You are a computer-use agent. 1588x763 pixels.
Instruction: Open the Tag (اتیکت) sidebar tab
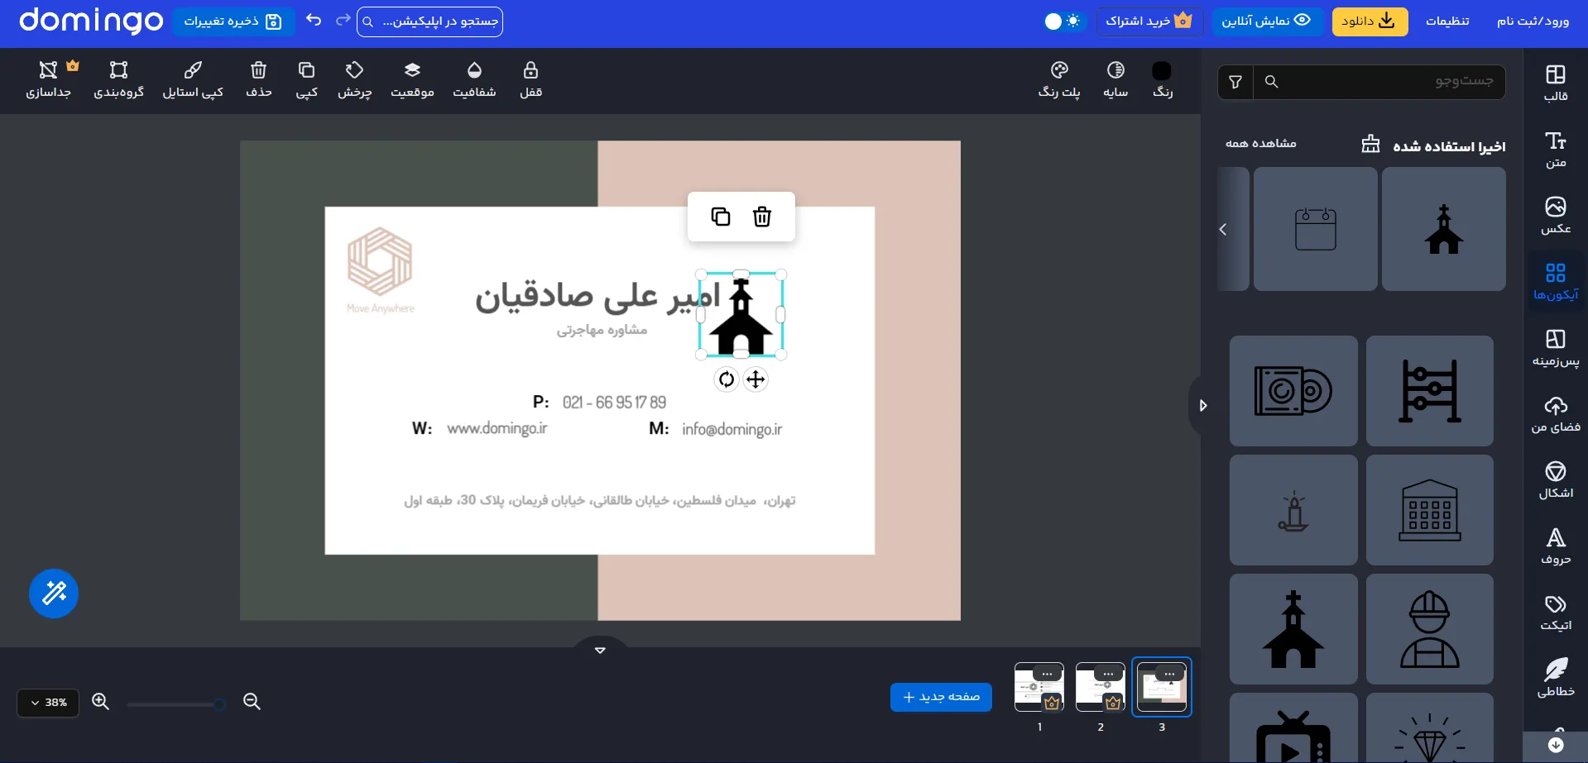(x=1556, y=612)
